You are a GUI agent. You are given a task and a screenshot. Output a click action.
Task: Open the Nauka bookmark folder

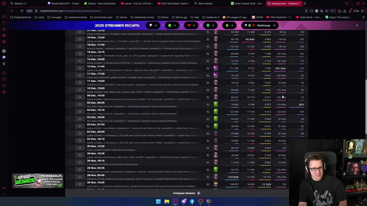click(x=163, y=17)
